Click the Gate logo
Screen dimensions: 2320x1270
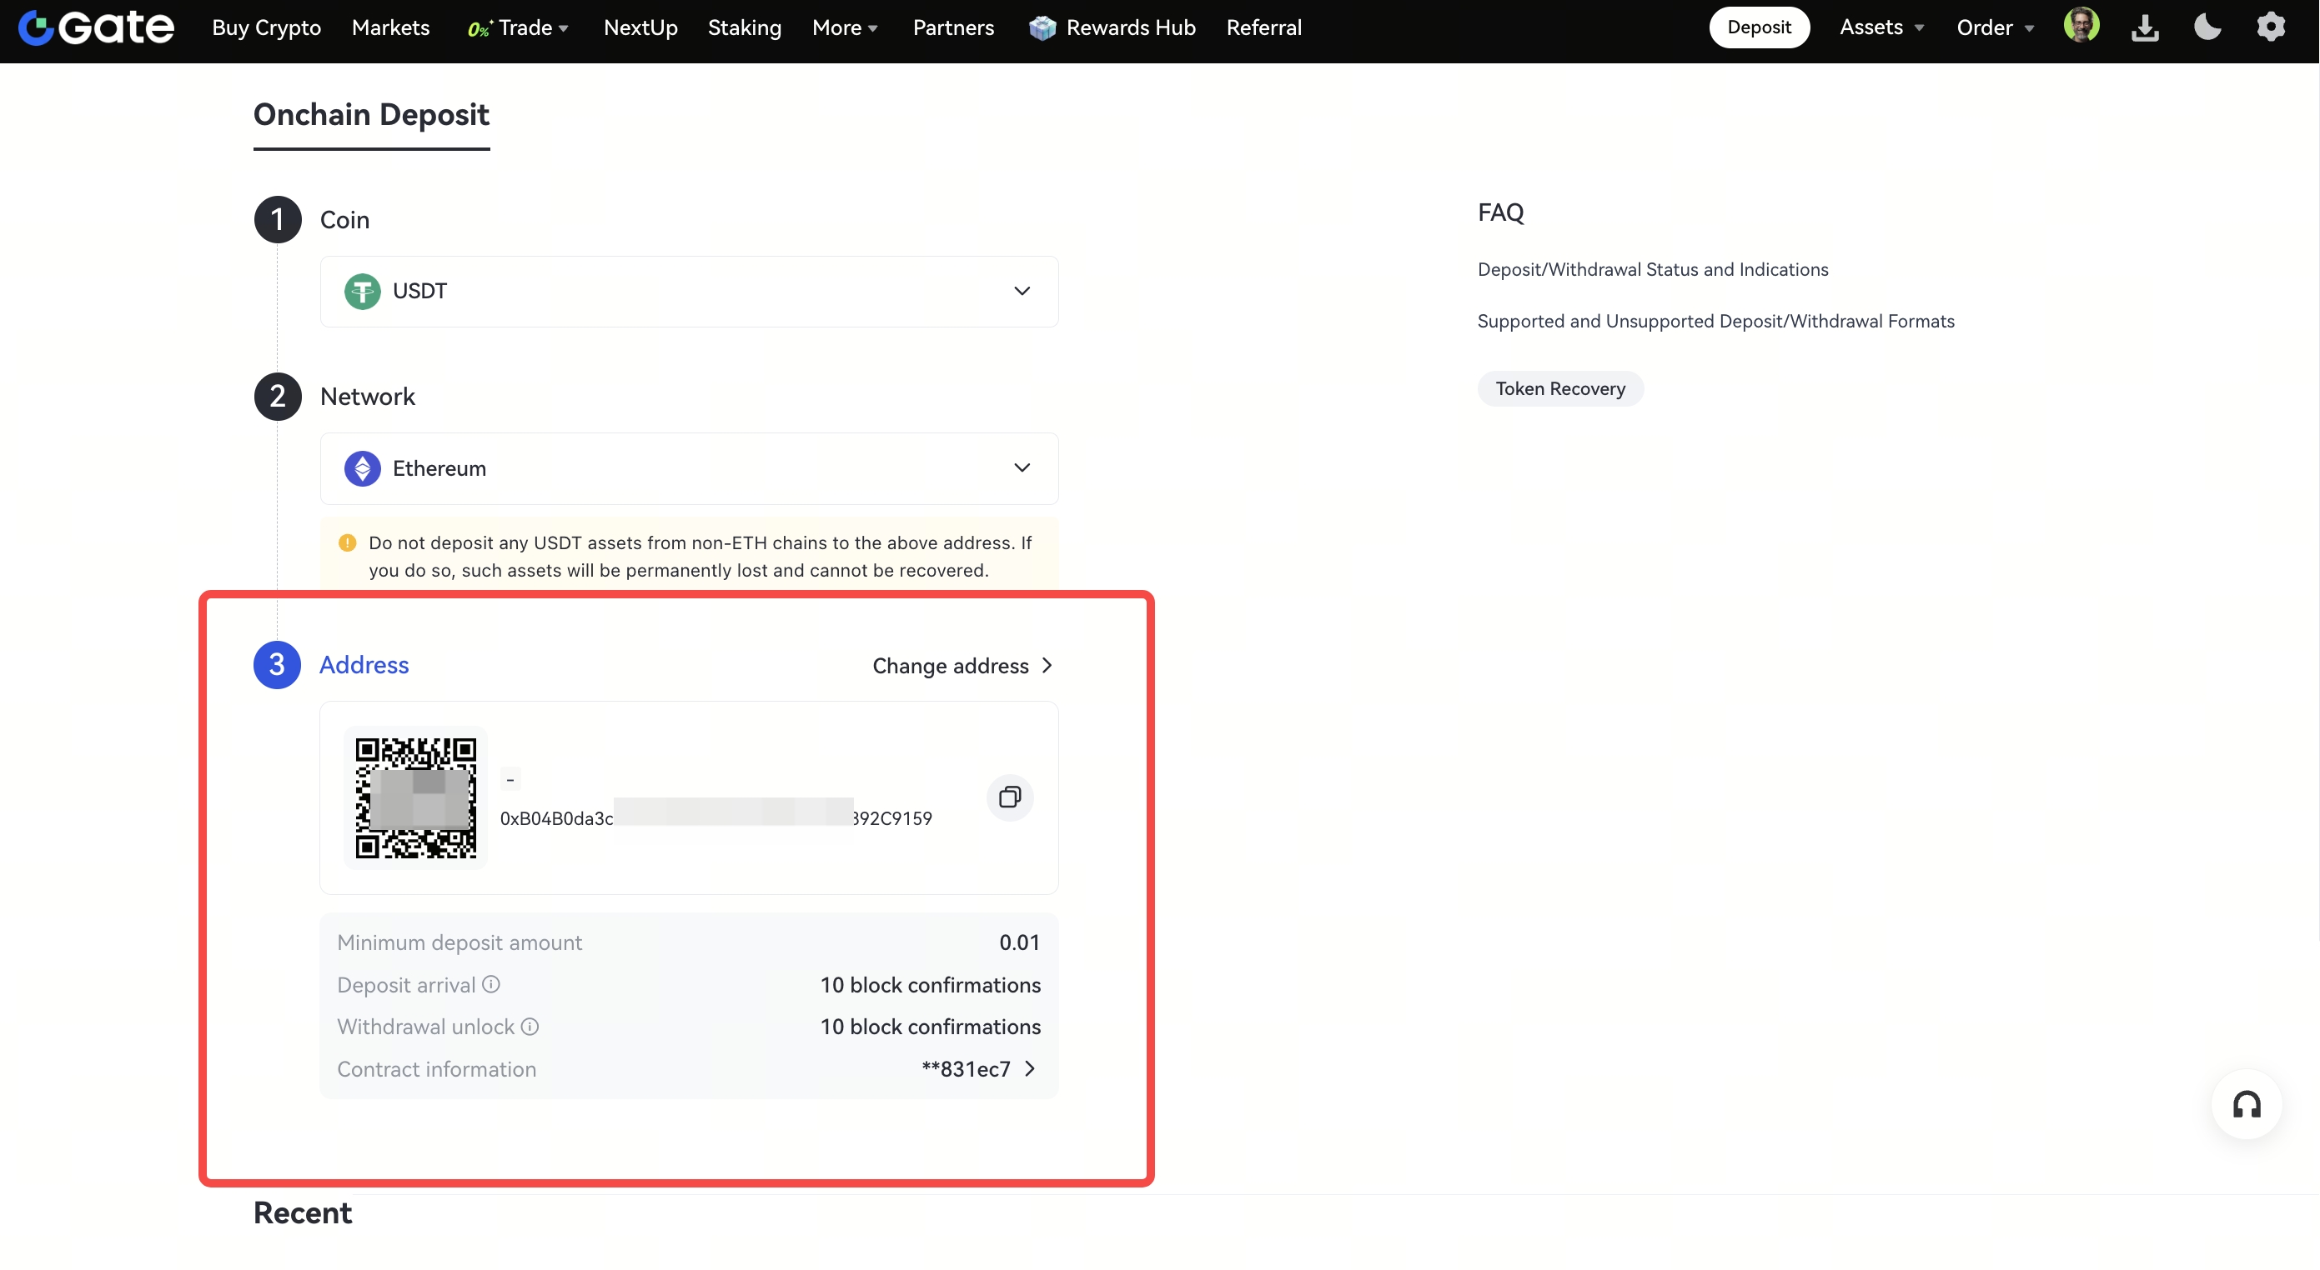[97, 27]
